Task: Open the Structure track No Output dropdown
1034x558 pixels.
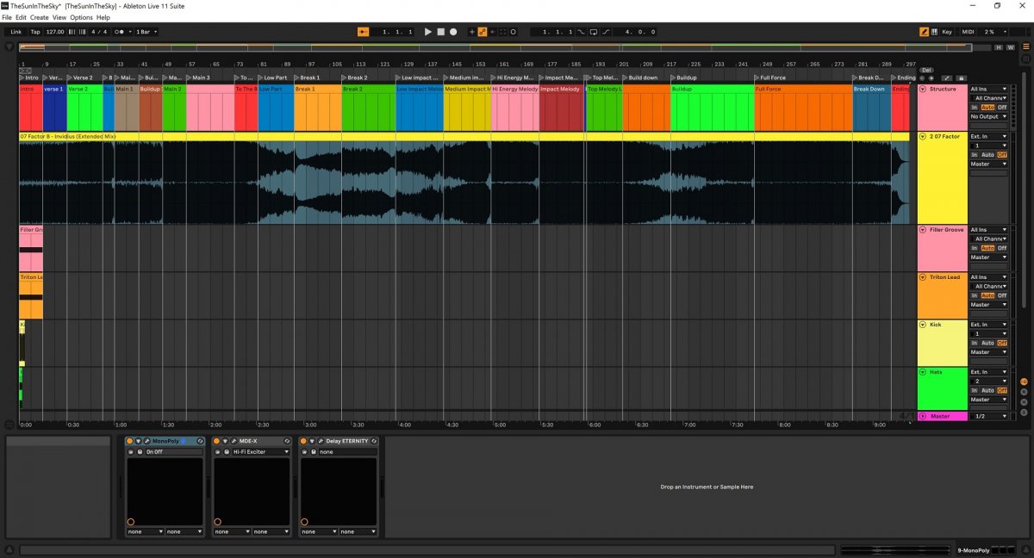Action: point(988,116)
